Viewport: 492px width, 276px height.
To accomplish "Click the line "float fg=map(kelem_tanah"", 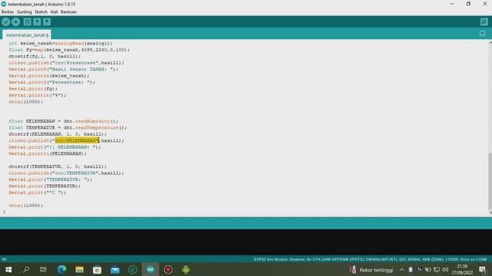I will 69,50.
